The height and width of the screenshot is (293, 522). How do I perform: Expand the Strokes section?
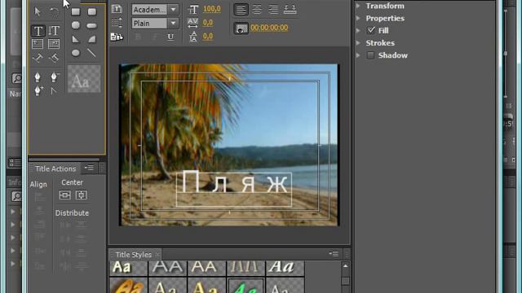(358, 43)
